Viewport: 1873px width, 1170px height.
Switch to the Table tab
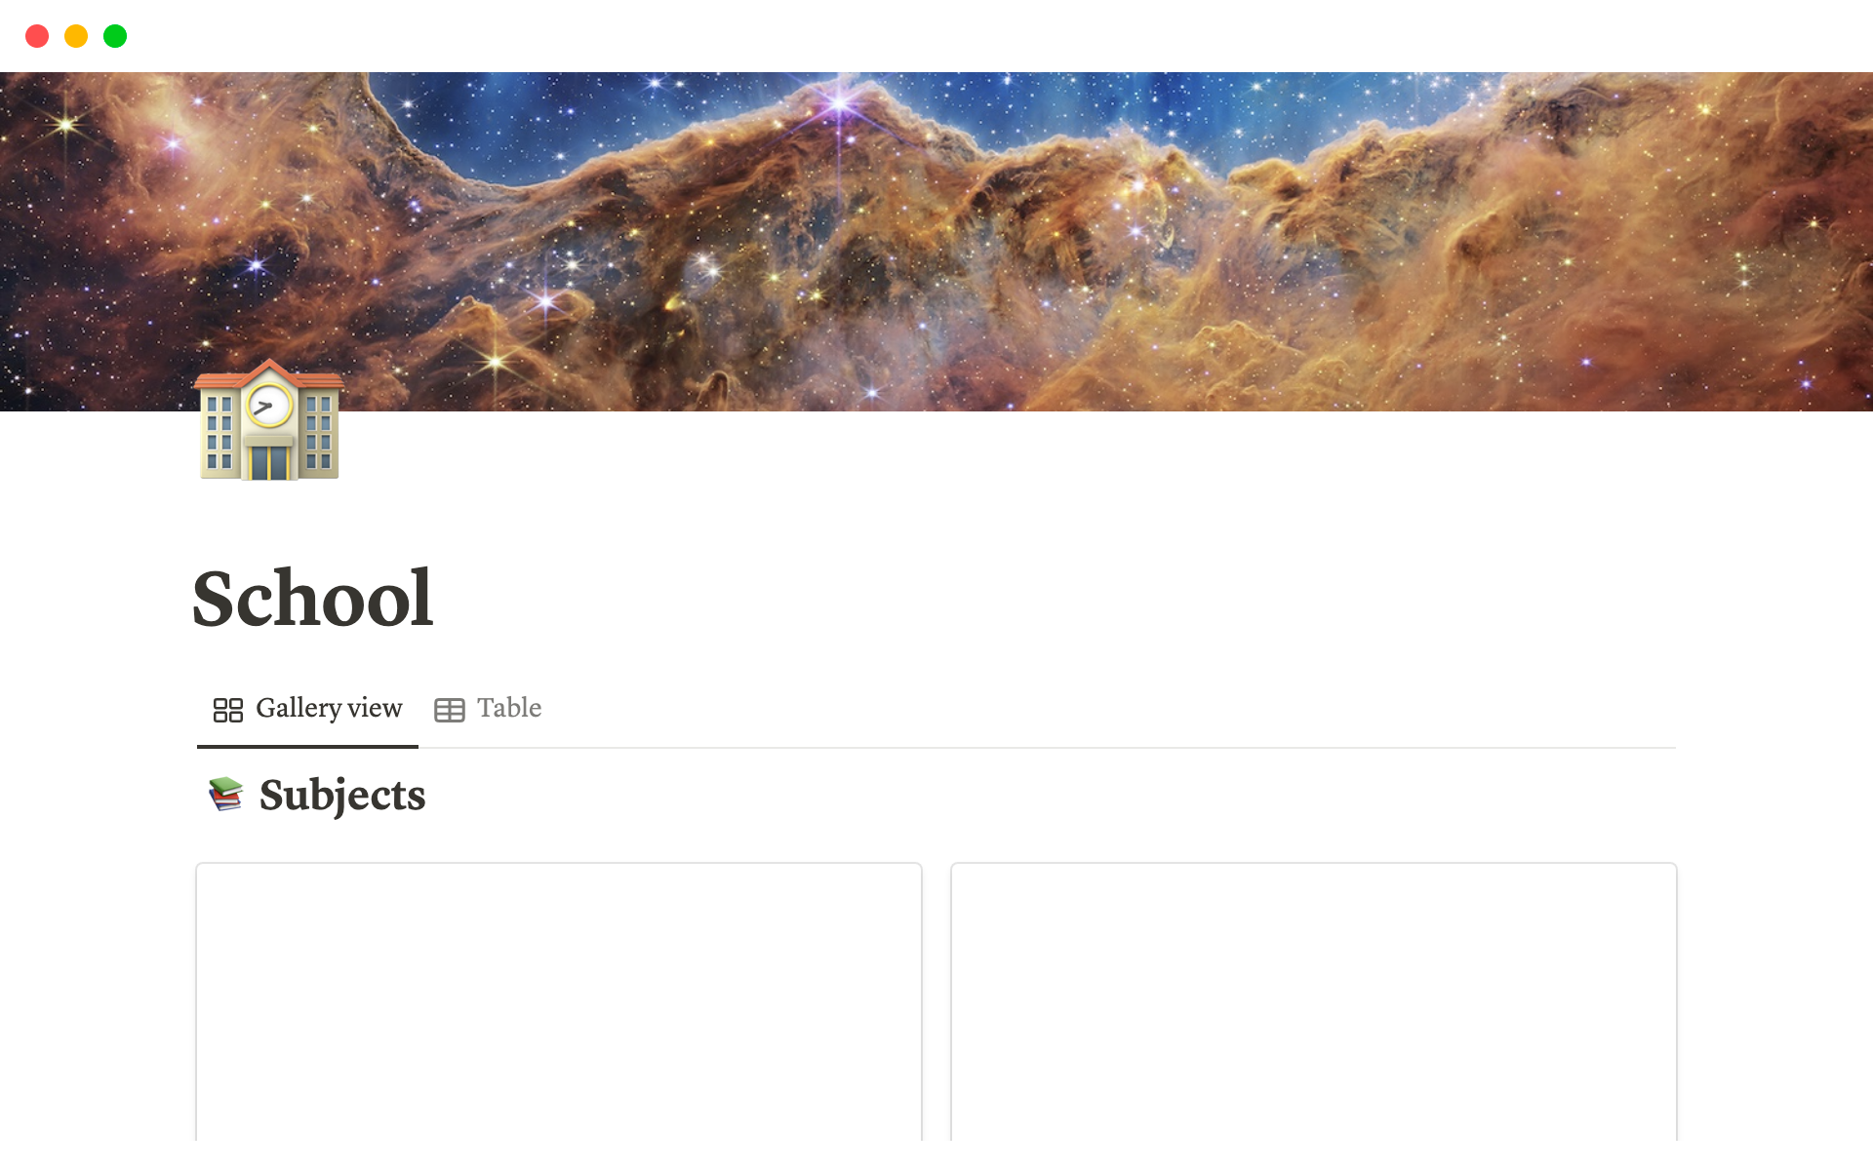488,709
